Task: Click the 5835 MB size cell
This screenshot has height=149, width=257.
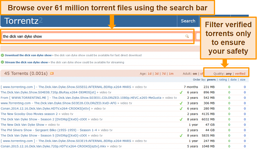Action: tap(208, 136)
